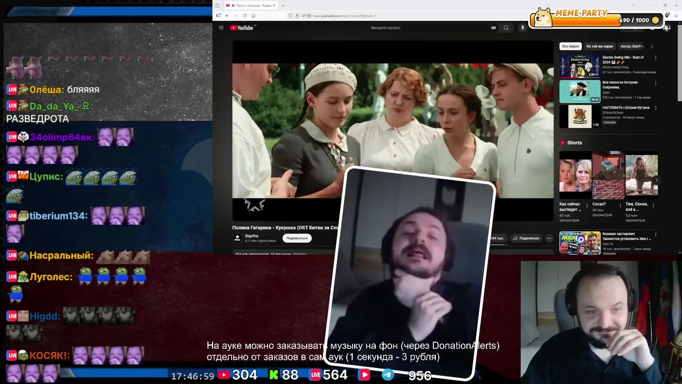Open the YouTube hamburger menu
This screenshot has height=384, width=682.
pyautogui.click(x=221, y=28)
